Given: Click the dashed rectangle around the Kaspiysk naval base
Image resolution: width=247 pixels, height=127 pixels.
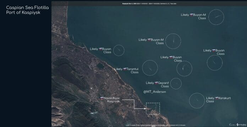Looking at the screenshot, I should coord(153,109).
